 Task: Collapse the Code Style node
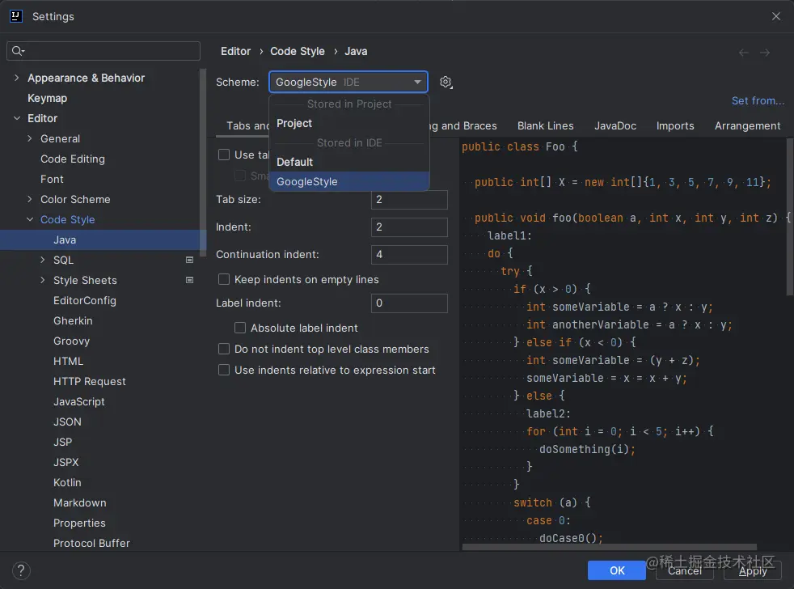29,219
